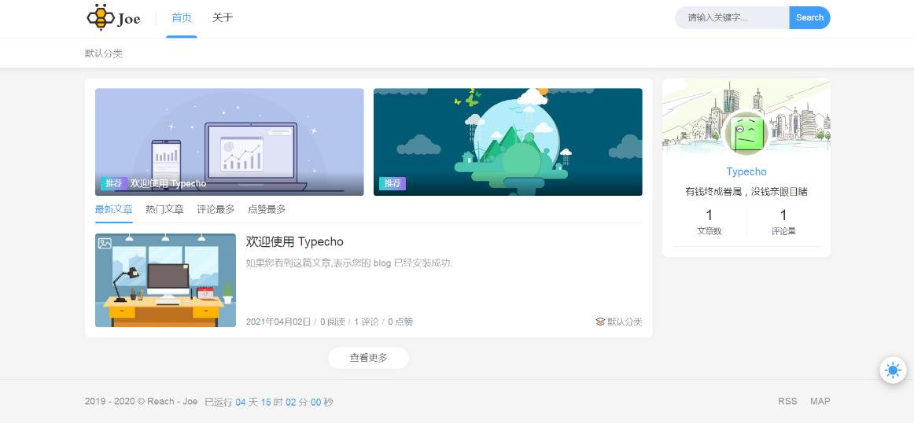Click the 0 点赞 count
The width and height of the screenshot is (914, 423).
(x=400, y=322)
